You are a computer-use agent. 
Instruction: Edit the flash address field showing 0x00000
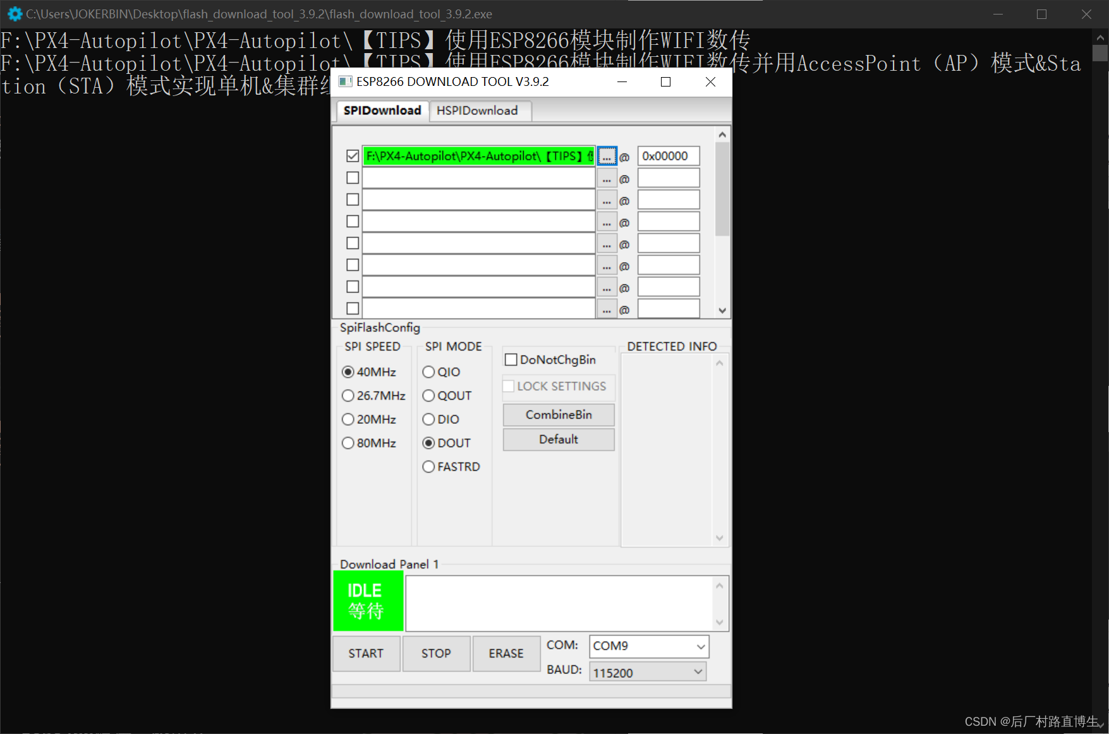point(668,156)
